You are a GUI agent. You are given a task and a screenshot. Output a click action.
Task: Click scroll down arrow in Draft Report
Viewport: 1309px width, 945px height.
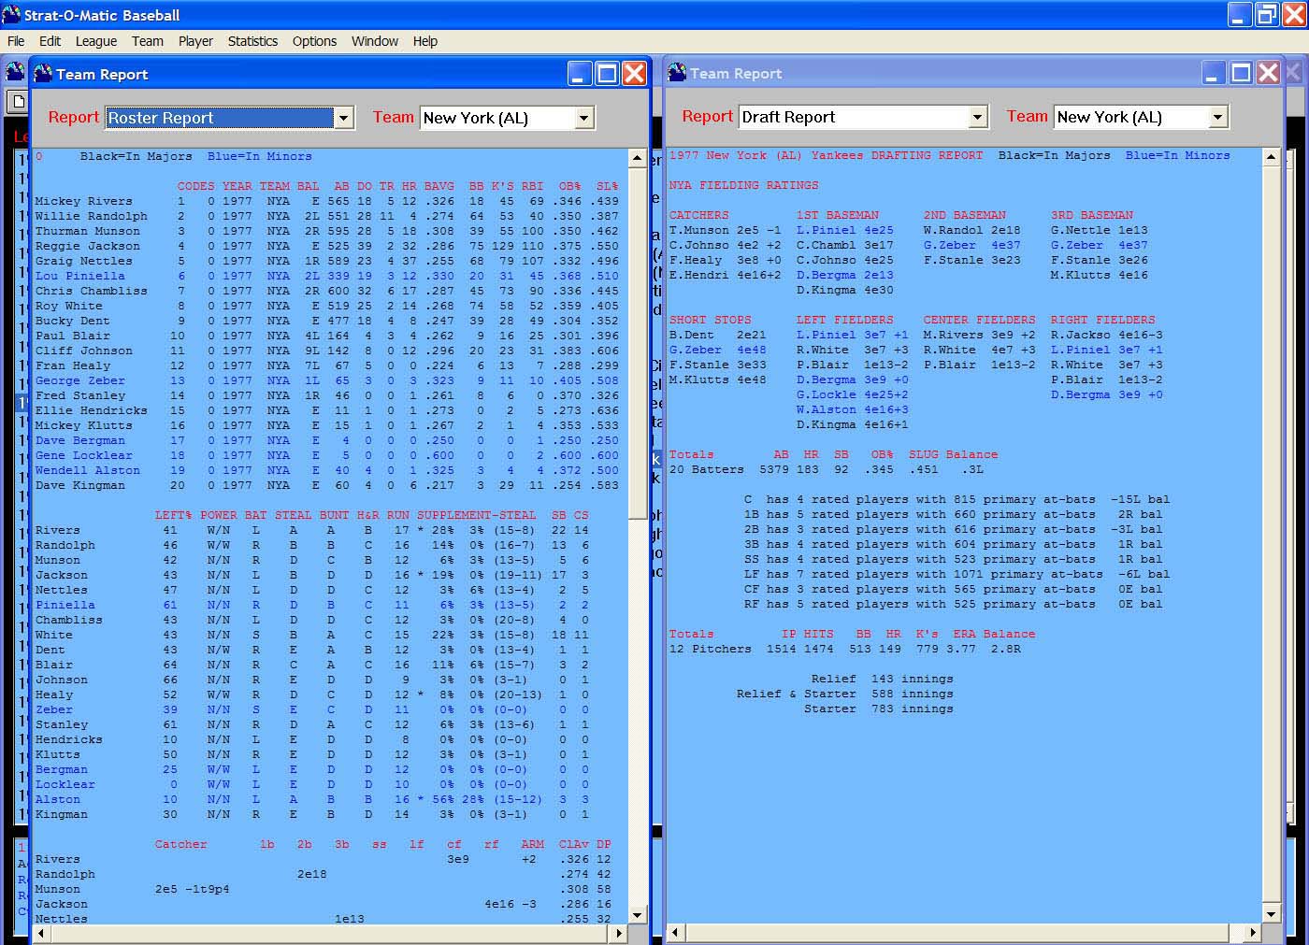[1271, 913]
